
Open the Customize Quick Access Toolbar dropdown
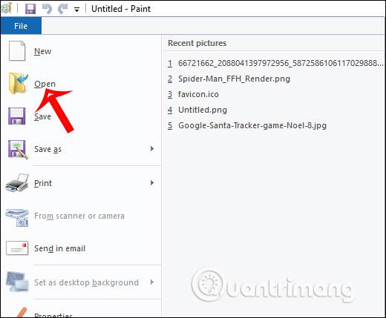pos(76,10)
